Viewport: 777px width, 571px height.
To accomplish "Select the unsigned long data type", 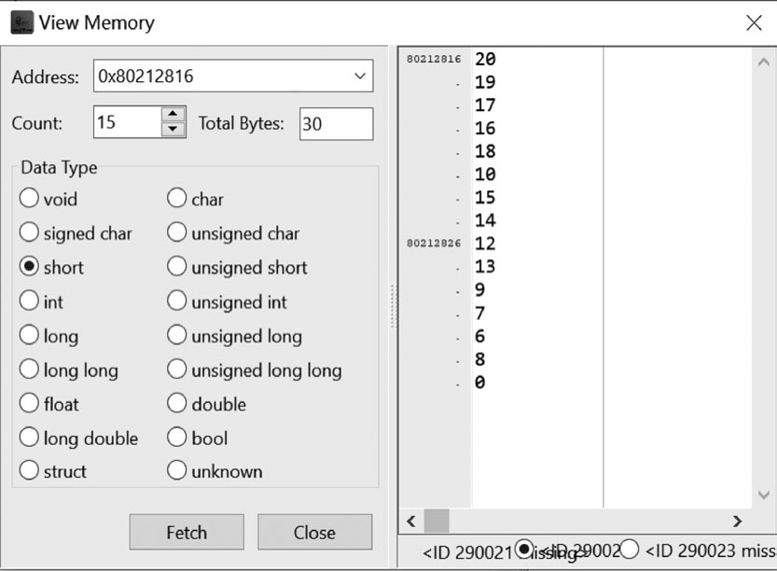I will click(176, 335).
